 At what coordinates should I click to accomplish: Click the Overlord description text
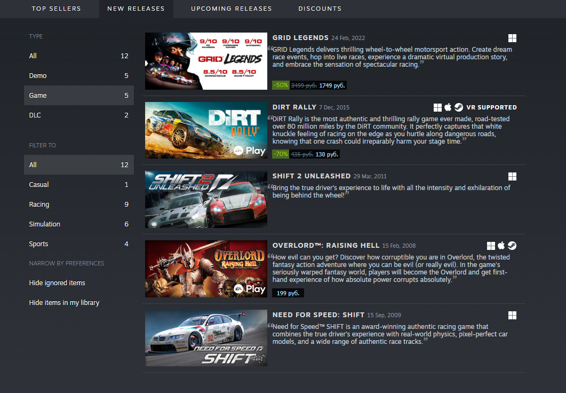click(x=391, y=269)
